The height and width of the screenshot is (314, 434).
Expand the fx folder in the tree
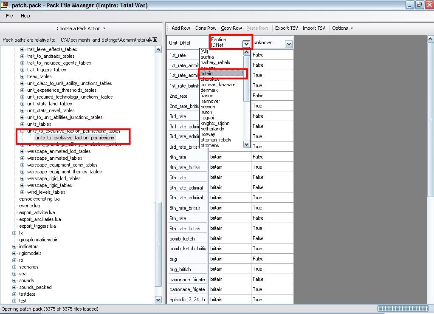[14, 233]
